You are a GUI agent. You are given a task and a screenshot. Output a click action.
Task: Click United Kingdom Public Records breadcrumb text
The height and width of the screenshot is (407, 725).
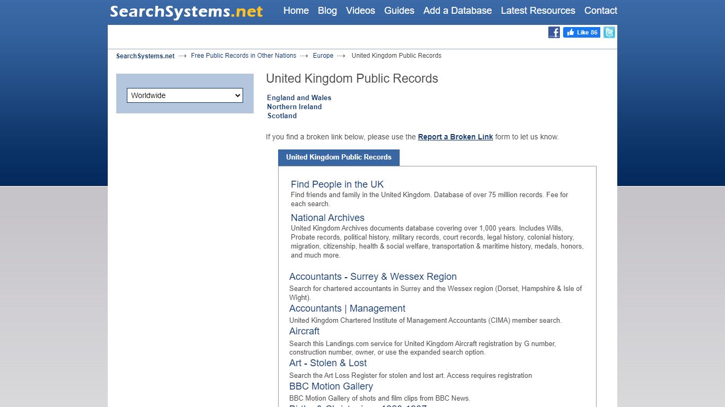click(396, 56)
